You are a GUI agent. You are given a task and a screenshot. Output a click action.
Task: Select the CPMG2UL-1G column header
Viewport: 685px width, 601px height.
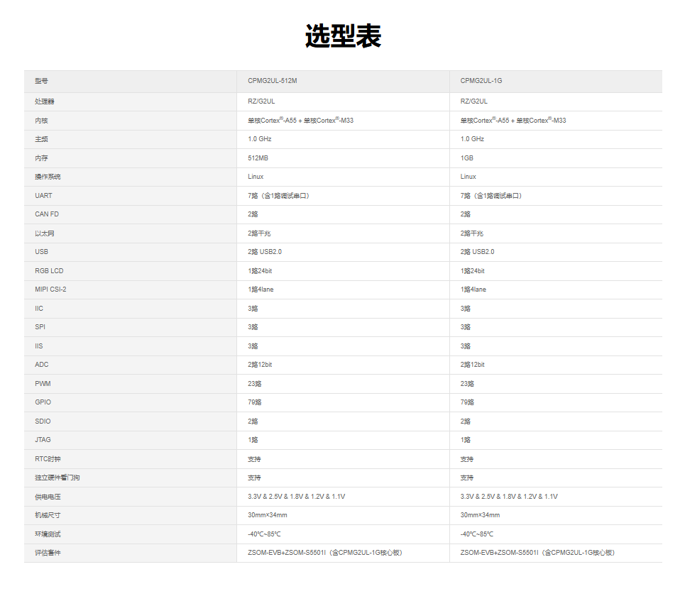(x=481, y=81)
